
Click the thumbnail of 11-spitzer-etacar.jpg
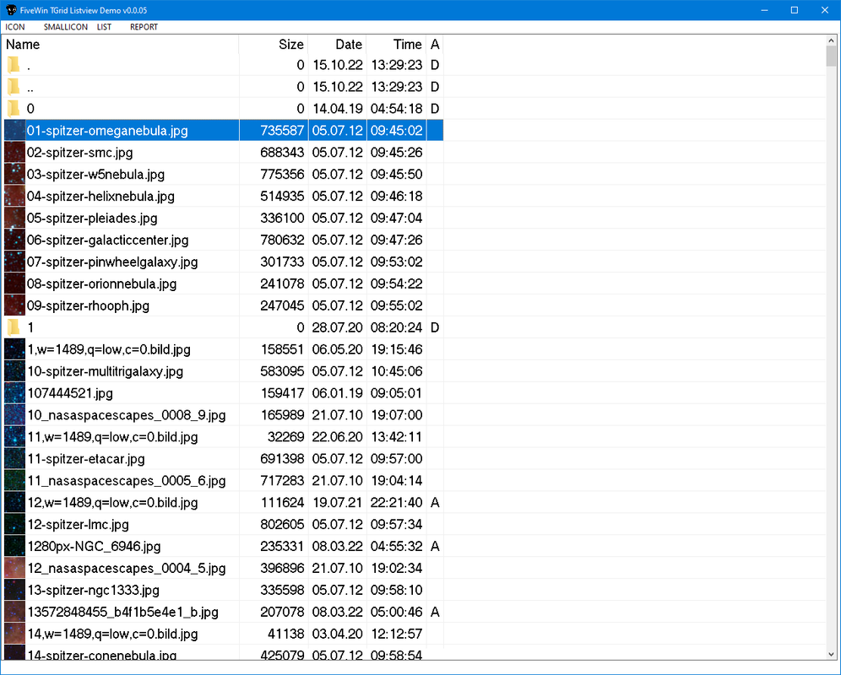pos(14,459)
